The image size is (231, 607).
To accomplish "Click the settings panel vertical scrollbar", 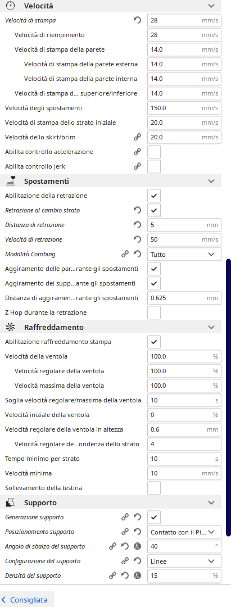I will click(228, 397).
